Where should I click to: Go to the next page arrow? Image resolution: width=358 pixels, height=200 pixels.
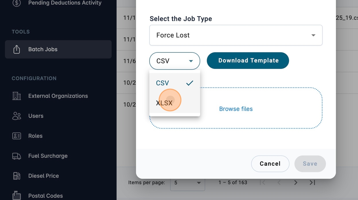(296, 182)
